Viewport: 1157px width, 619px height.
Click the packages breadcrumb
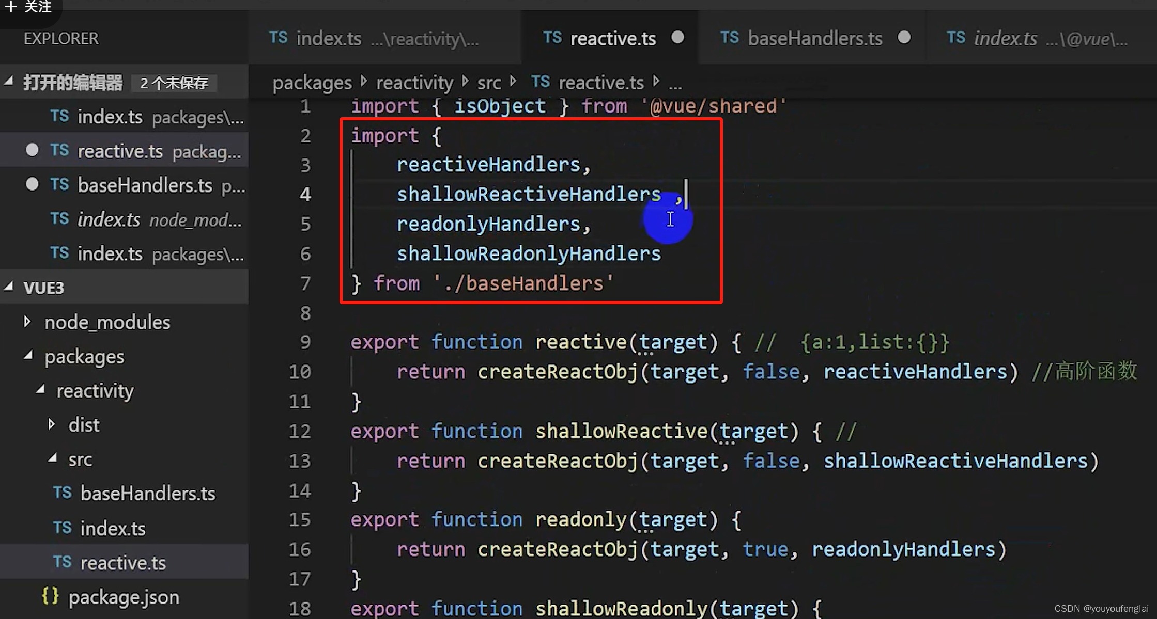[x=312, y=83]
